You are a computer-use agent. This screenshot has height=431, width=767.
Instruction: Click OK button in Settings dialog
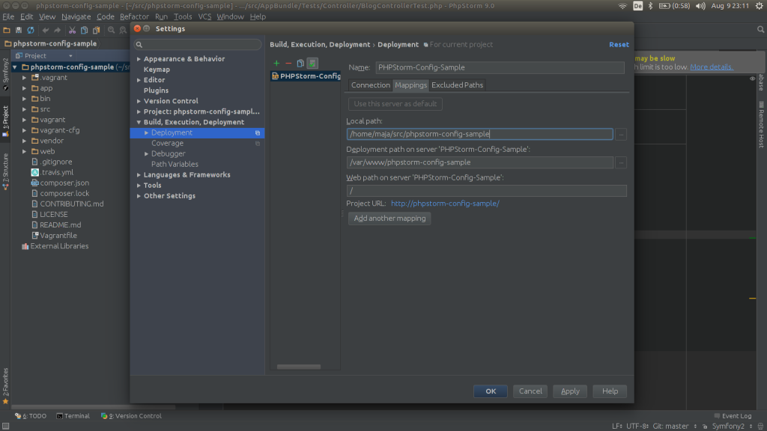click(491, 391)
